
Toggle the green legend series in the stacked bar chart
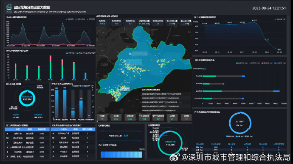pyautogui.click(x=80, y=53)
